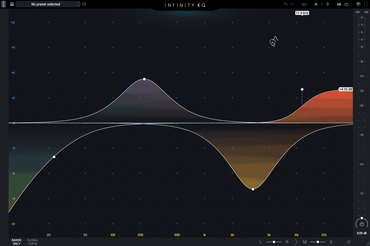Screen dimensions: 370x246
Task: Click the output gain knob handle
Action: tap(362, 218)
